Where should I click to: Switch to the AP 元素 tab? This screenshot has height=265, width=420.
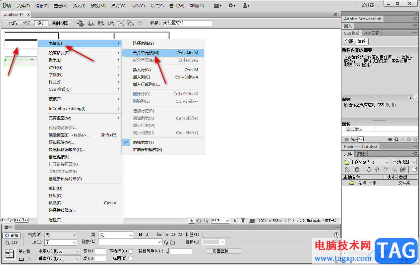click(372, 33)
